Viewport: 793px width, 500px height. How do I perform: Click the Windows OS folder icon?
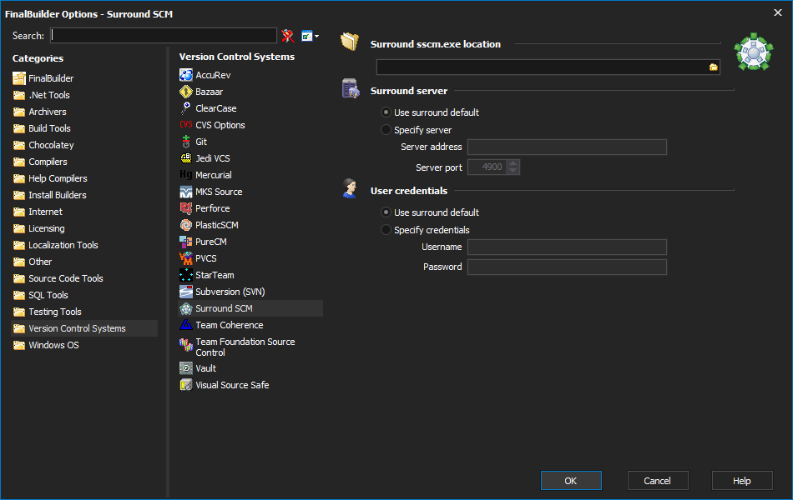(19, 346)
